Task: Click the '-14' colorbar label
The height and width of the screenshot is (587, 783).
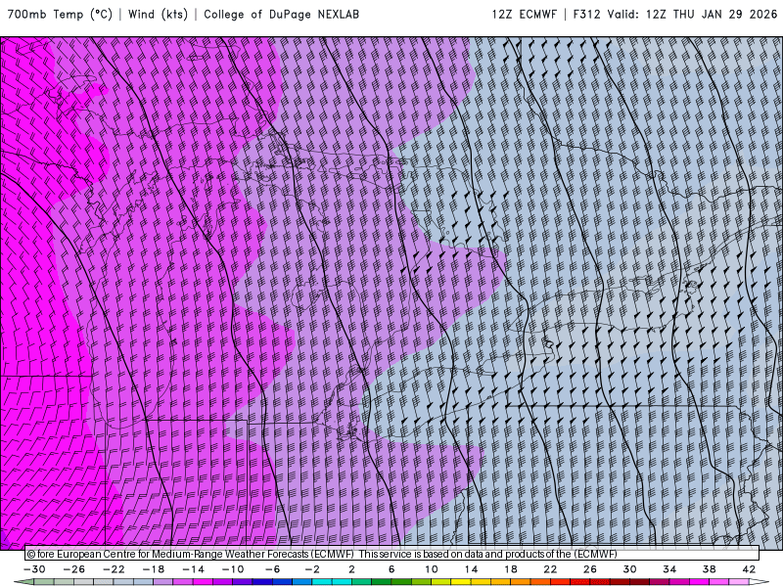Action: [193, 569]
